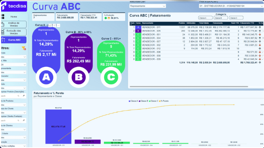Go to the Home page
Viewport: 264px width, 148px height.
point(14,17)
